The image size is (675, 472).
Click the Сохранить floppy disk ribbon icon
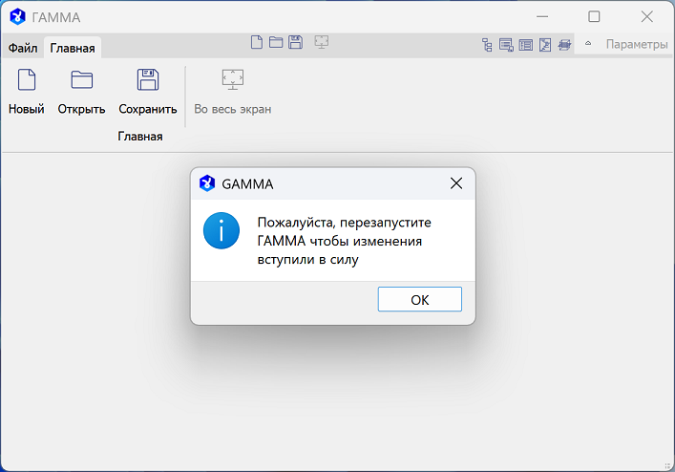(x=148, y=81)
